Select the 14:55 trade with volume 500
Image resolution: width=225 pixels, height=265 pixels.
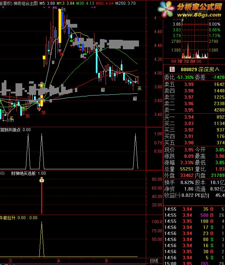point(194,215)
